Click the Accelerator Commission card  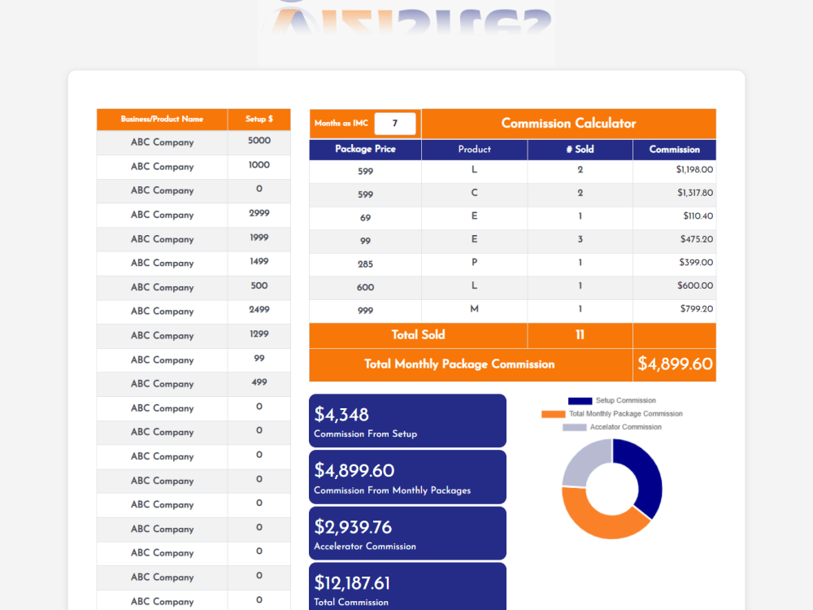click(407, 534)
